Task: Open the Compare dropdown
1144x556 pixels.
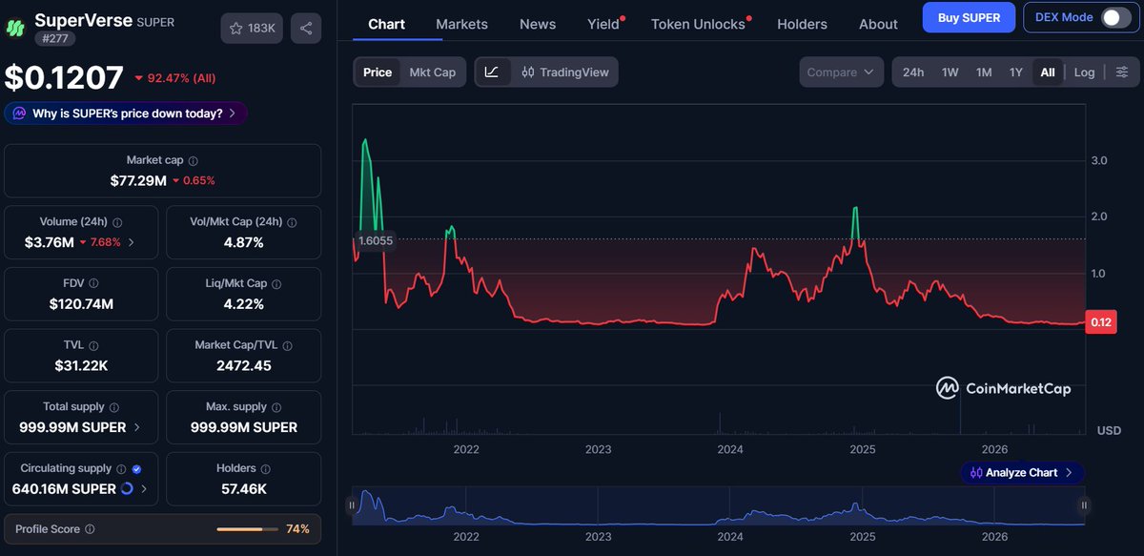Action: click(842, 72)
